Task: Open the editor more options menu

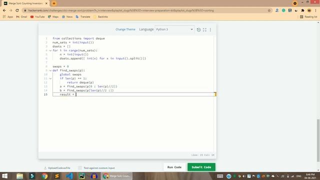Action: tap(210, 30)
